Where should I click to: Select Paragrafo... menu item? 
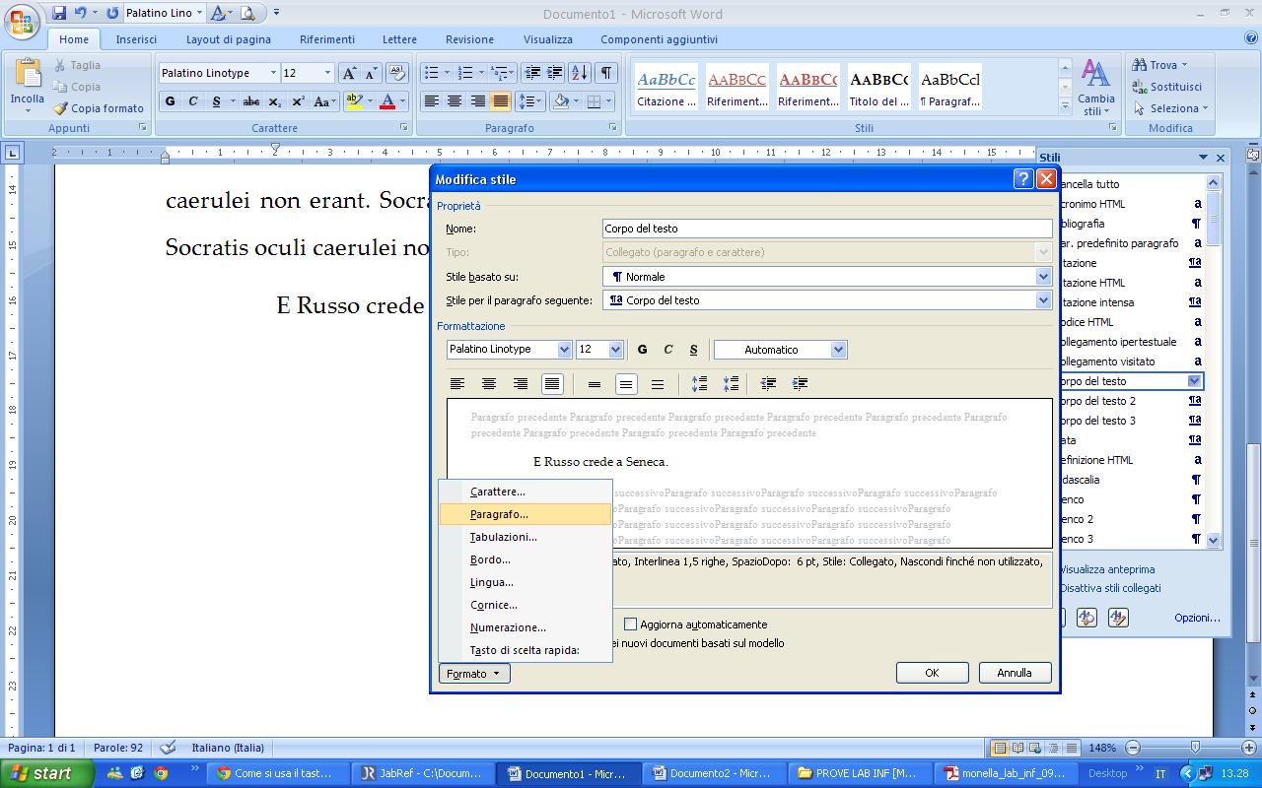click(x=526, y=514)
